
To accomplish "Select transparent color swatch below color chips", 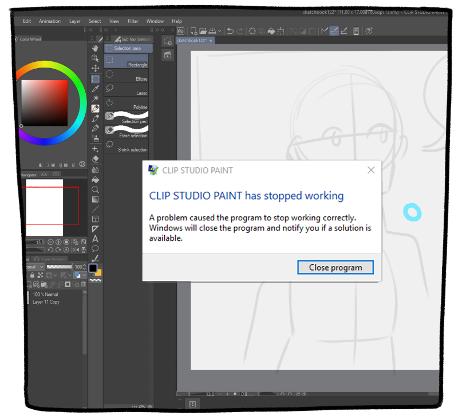I will point(96,280).
